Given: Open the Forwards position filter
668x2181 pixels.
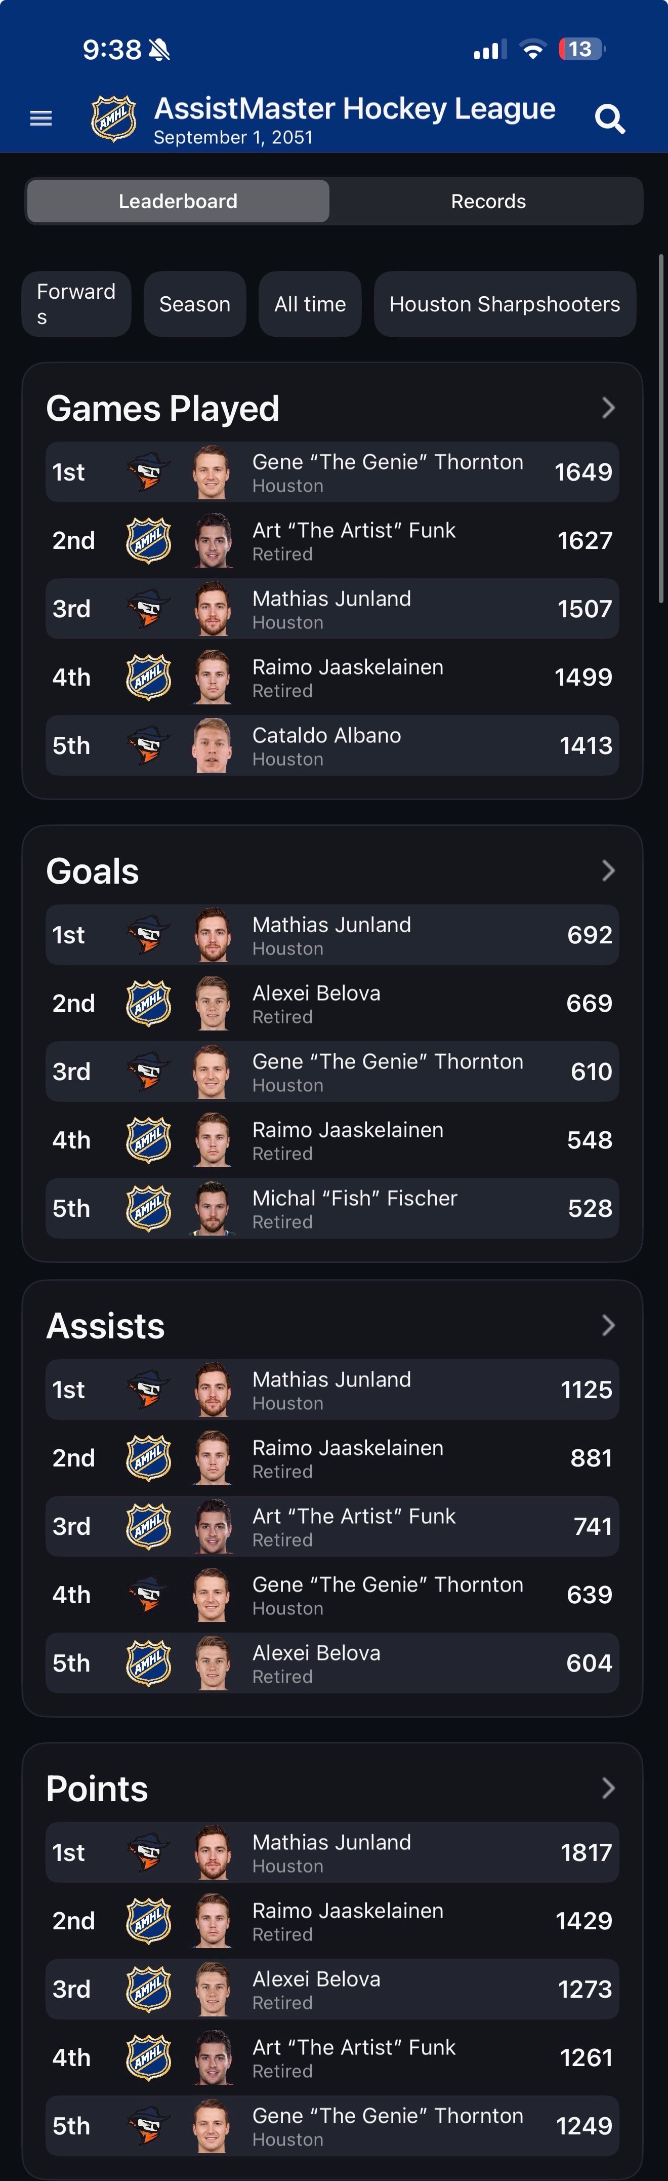Looking at the screenshot, I should click(76, 304).
